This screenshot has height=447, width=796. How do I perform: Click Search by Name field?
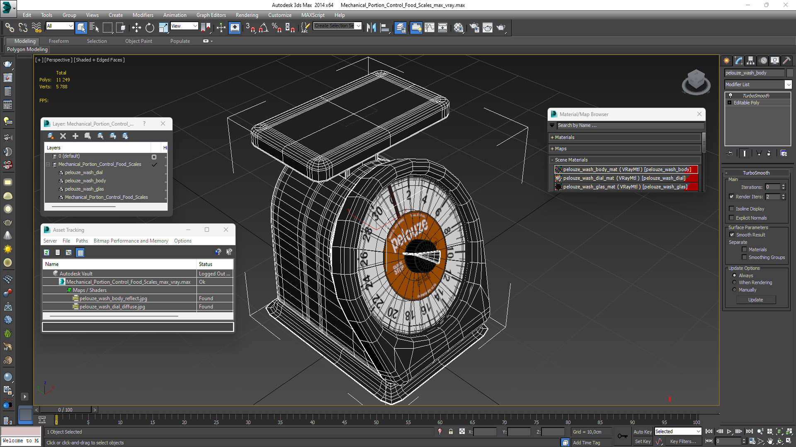630,125
